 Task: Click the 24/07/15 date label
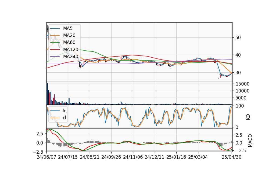[68, 157]
